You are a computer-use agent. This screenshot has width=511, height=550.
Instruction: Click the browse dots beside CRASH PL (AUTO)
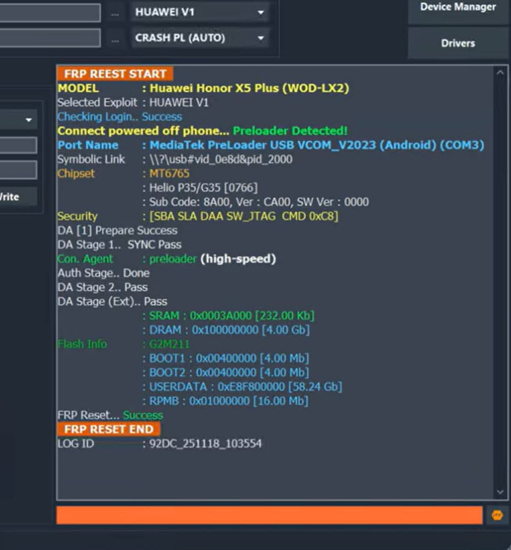(x=114, y=40)
